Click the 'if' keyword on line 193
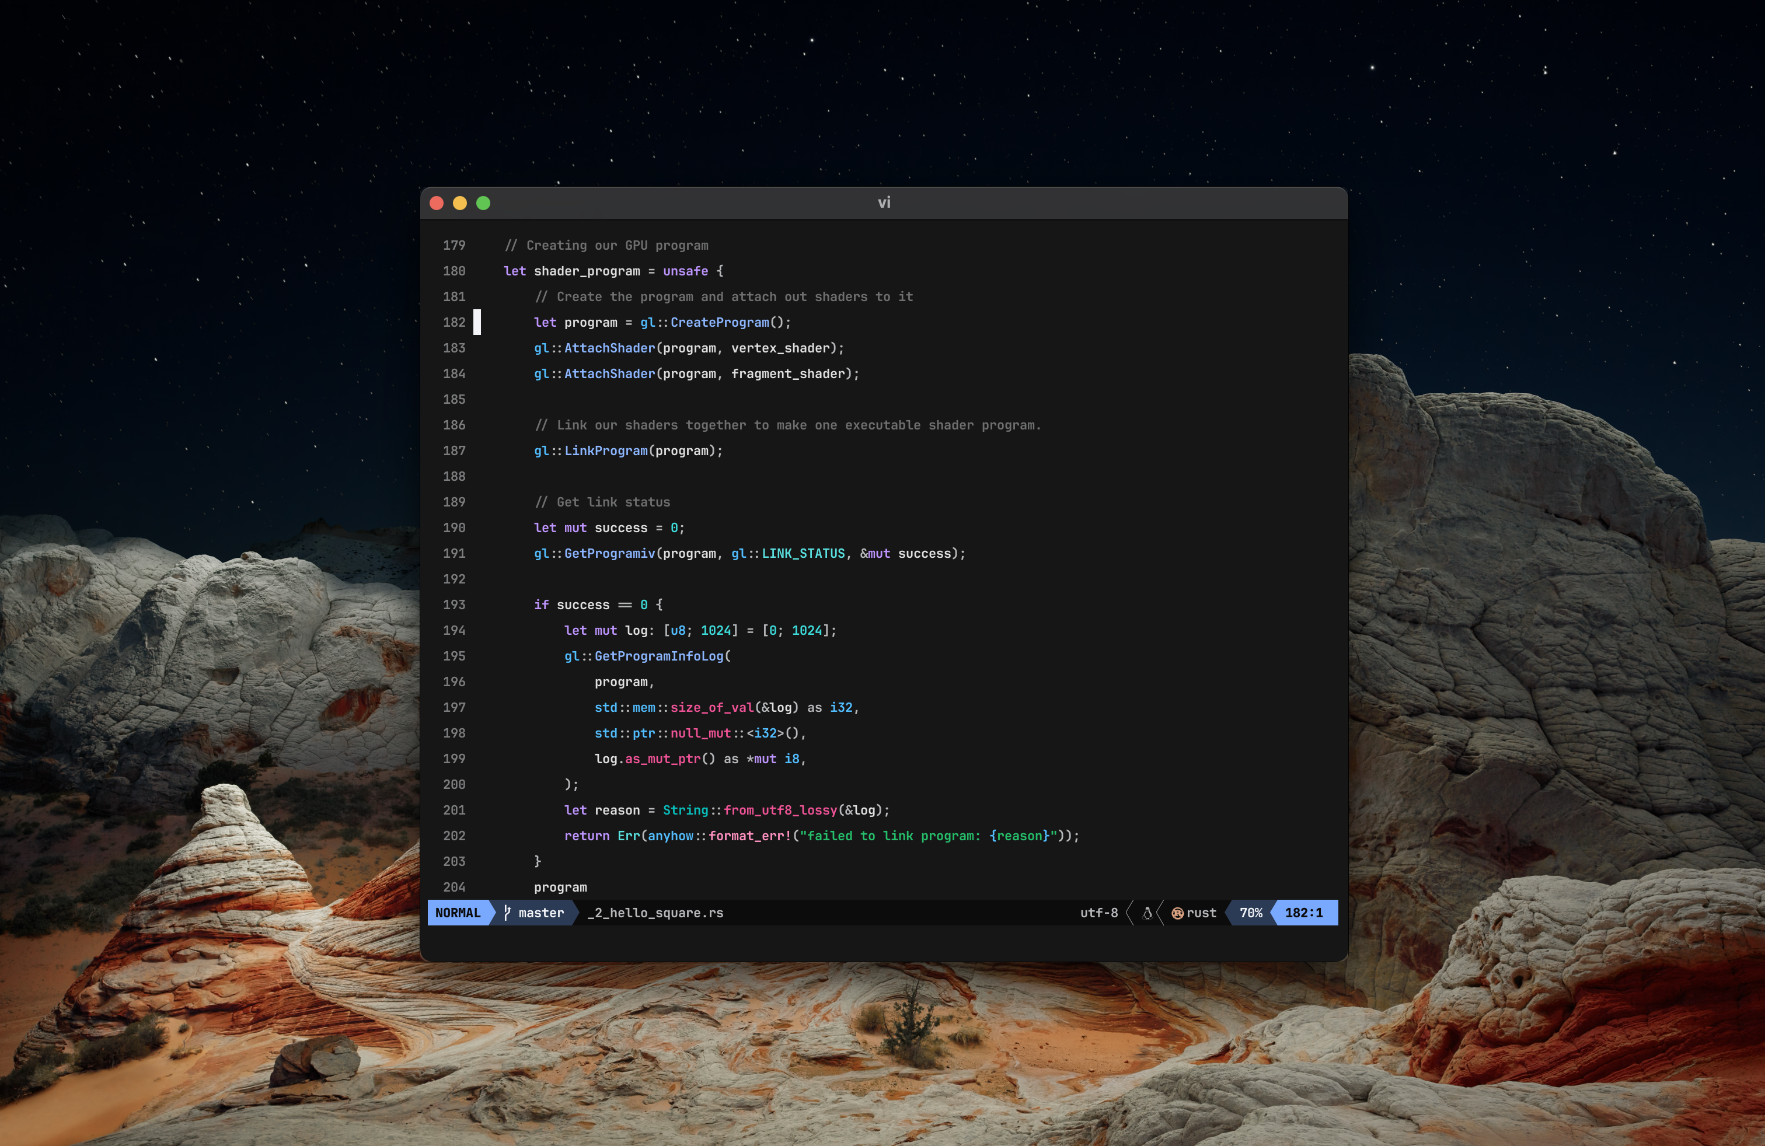 (542, 605)
